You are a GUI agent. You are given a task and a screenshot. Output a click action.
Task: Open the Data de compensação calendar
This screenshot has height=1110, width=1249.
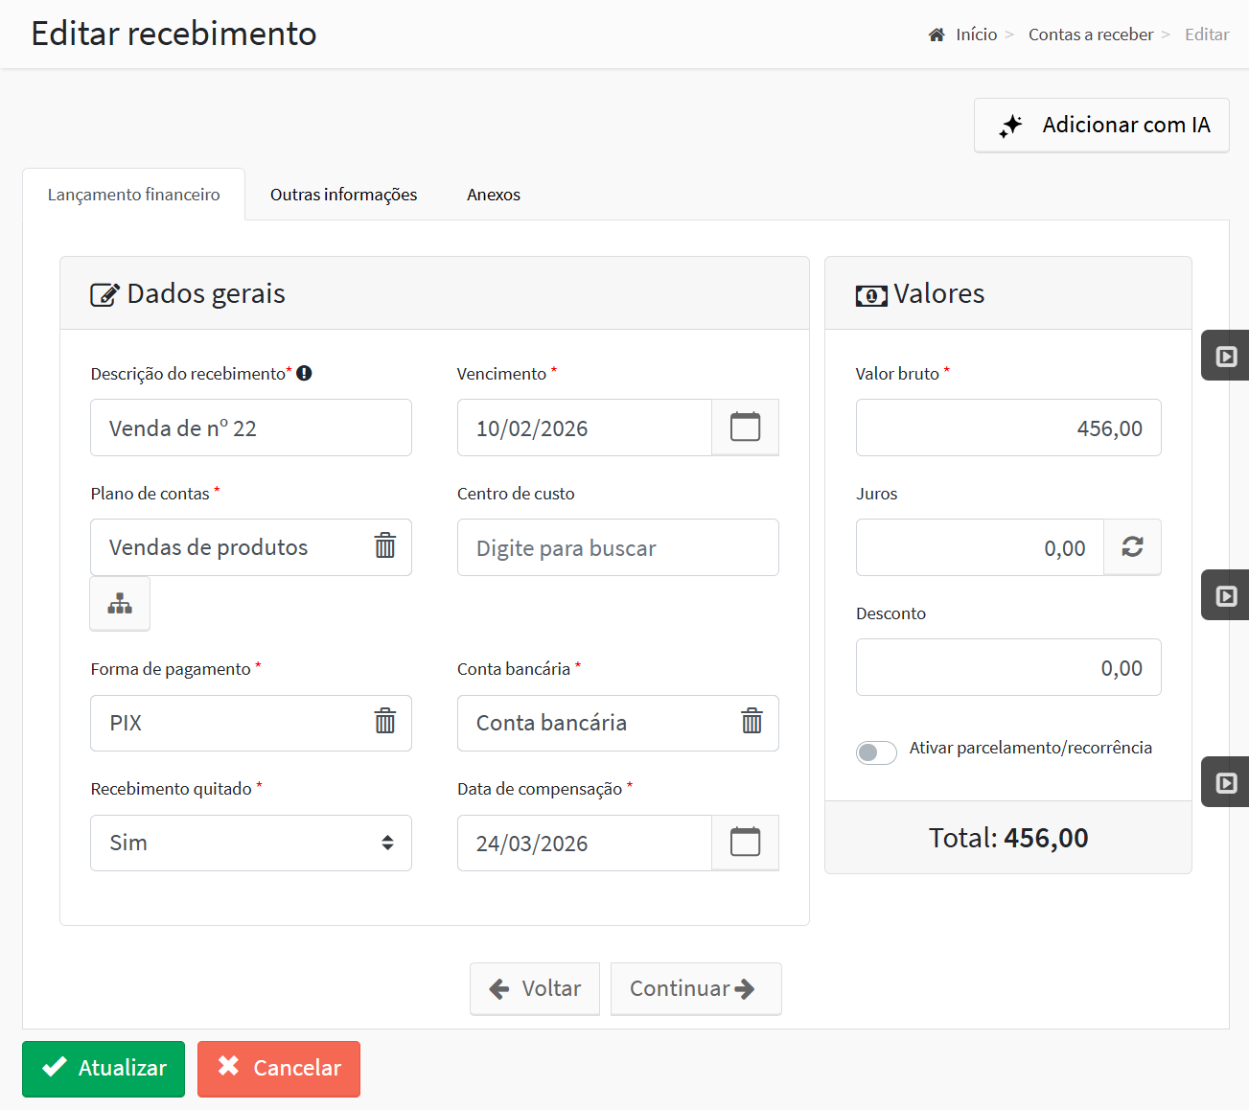coord(745,843)
